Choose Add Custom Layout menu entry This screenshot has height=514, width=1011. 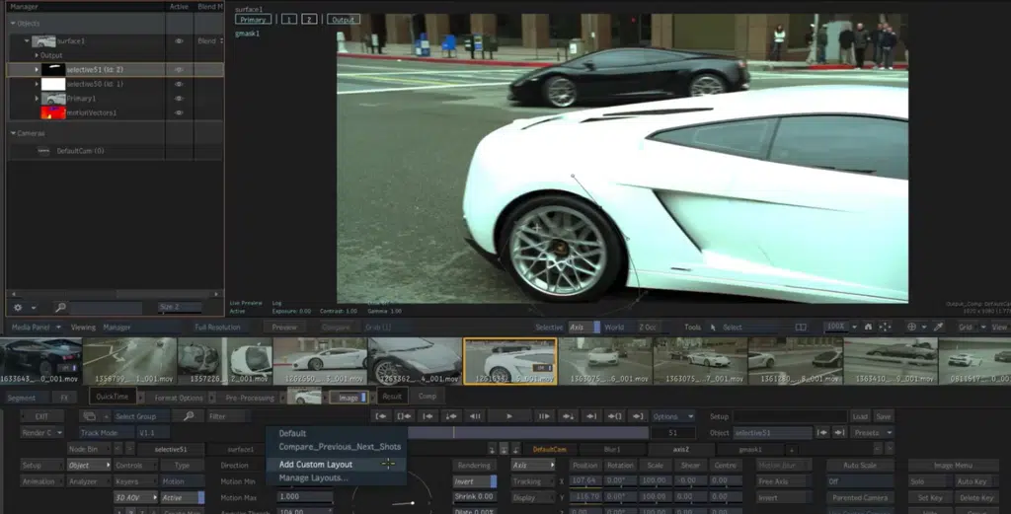[336, 465]
